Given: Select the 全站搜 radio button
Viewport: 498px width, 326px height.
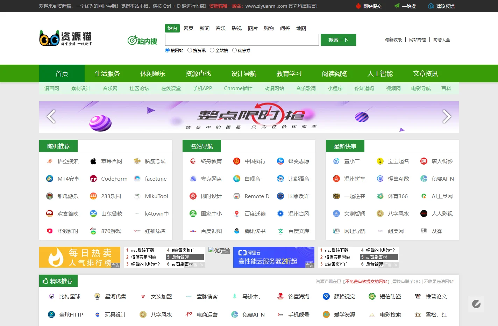Looking at the screenshot, I should point(212,50).
